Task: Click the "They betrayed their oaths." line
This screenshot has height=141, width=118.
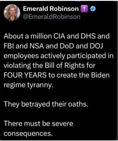Action: [x=46, y=104]
